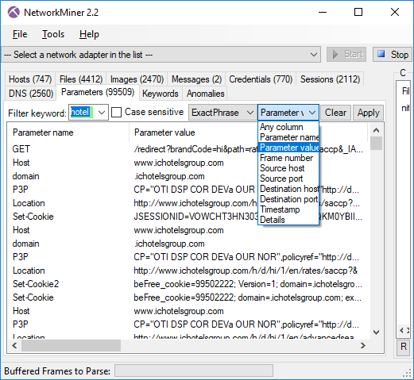Choose Destination host from the dropdown list
The height and width of the screenshot is (380, 414).
[x=288, y=189]
